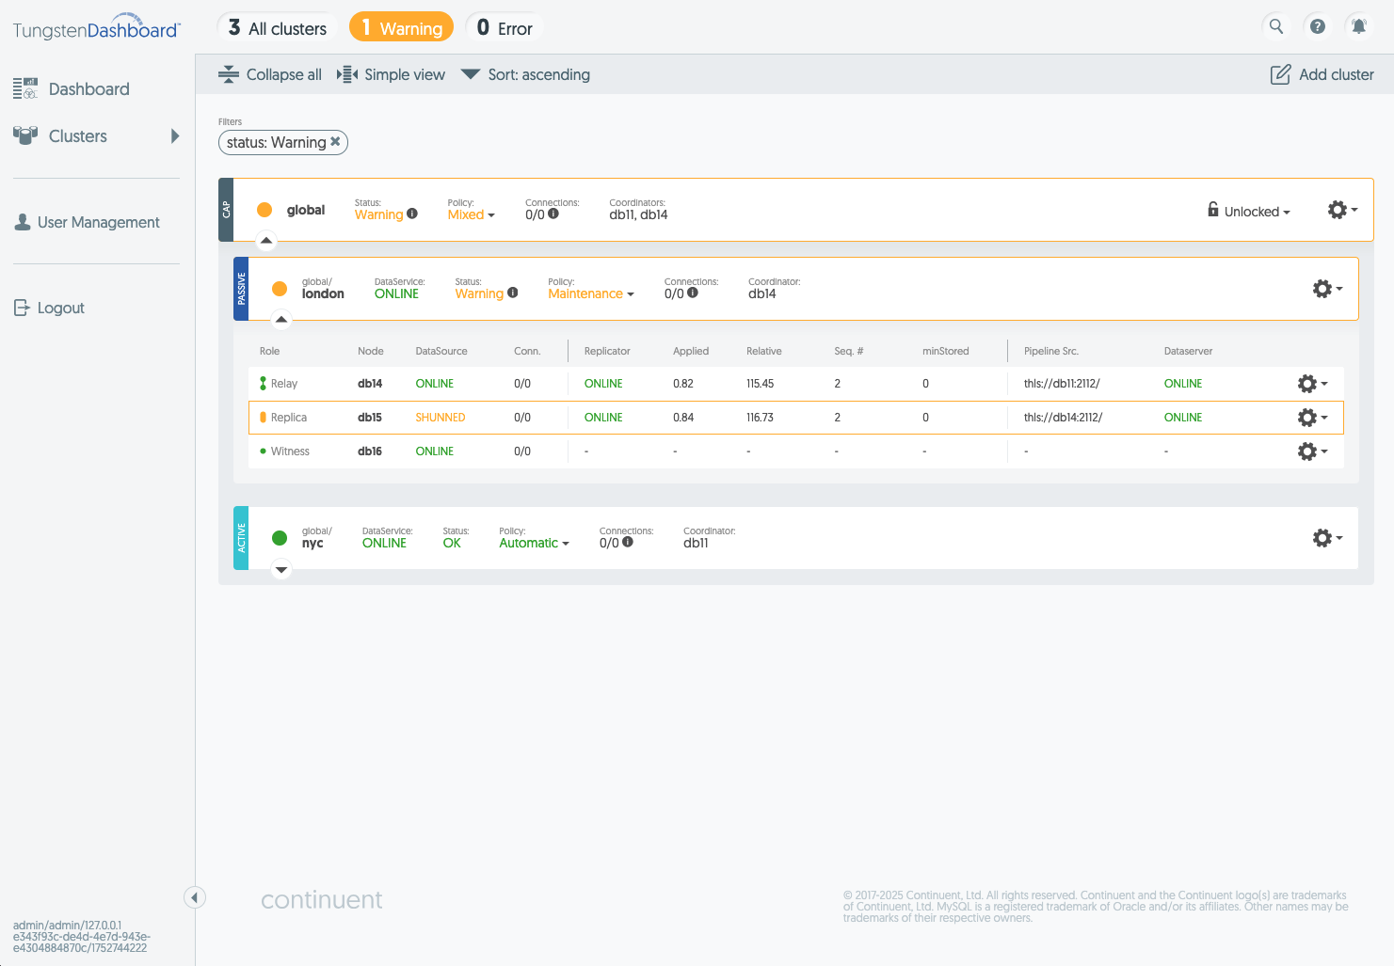Viewport: 1394px width, 966px height.
Task: Click the global cluster name
Action: (306, 210)
